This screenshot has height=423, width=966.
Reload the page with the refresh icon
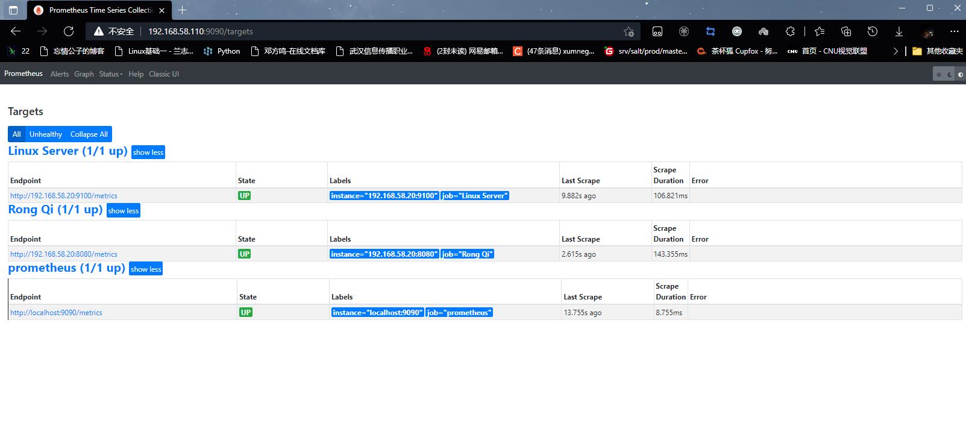click(69, 31)
